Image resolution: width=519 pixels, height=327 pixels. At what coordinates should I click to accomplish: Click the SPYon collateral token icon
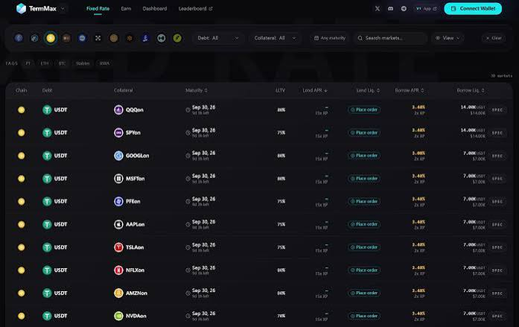[118, 132]
